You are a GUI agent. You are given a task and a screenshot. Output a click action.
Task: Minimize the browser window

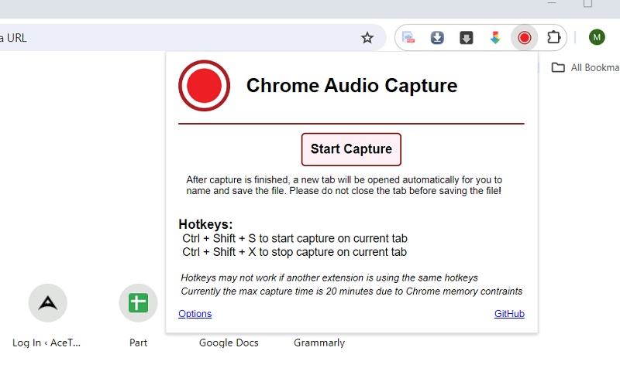(x=552, y=3)
